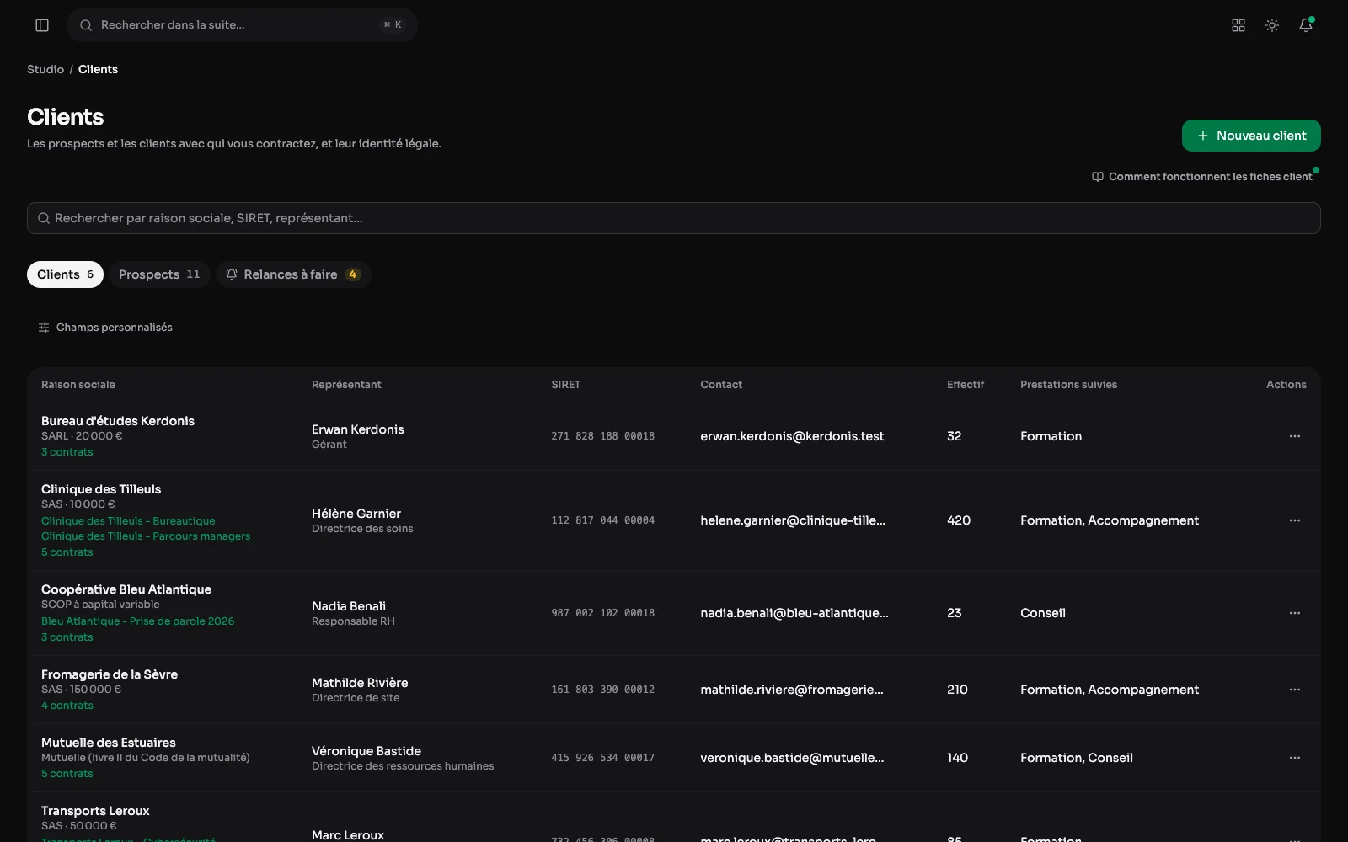Screen dimensions: 1348x842
Task: Click SIRET 112 817 044 00004
Action: [603, 520]
